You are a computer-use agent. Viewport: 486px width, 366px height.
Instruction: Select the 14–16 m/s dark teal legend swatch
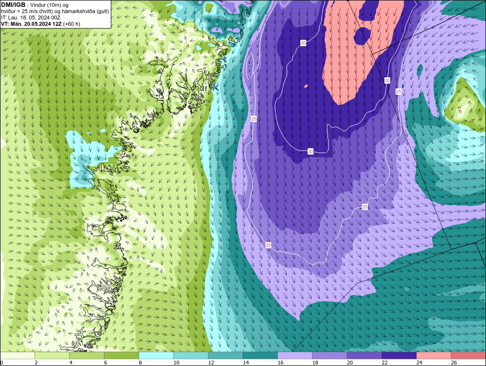pyautogui.click(x=260, y=355)
